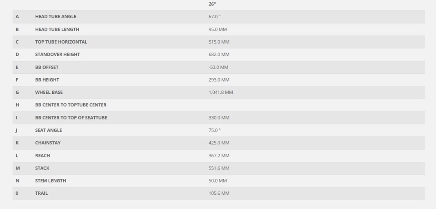Click the 682.0 MM standover value
This screenshot has height=209, width=436.
tap(219, 55)
